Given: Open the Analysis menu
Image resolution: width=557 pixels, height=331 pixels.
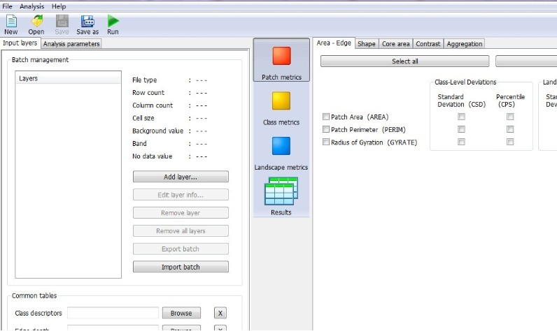Looking at the screenshot, I should click(32, 6).
